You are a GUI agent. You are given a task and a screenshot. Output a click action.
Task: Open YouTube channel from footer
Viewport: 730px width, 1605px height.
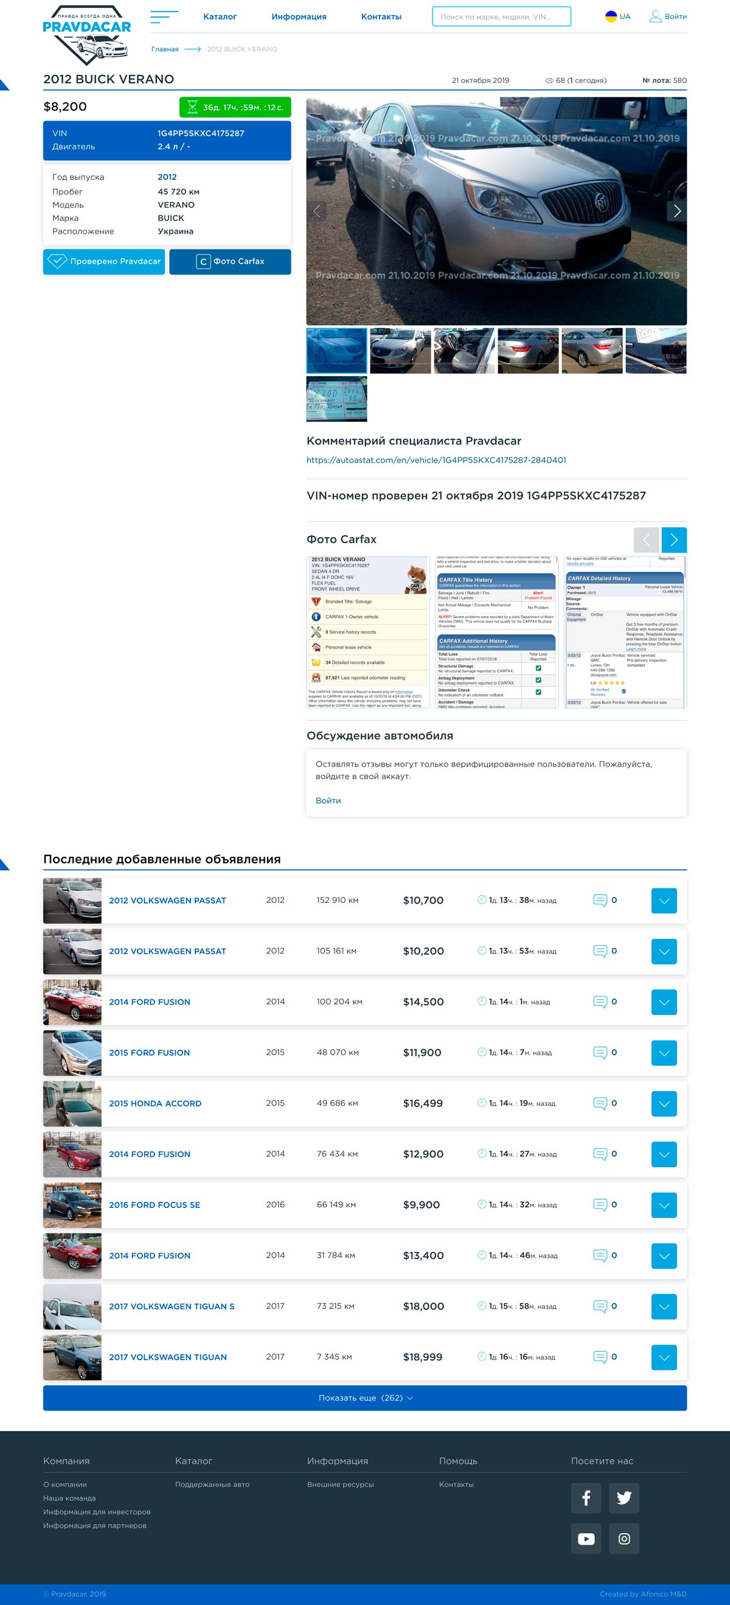pos(586,1539)
